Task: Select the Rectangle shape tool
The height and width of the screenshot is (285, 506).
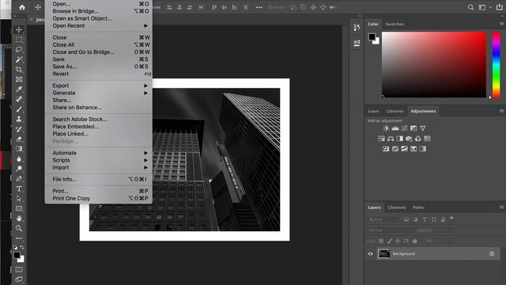Action: pos(19,208)
